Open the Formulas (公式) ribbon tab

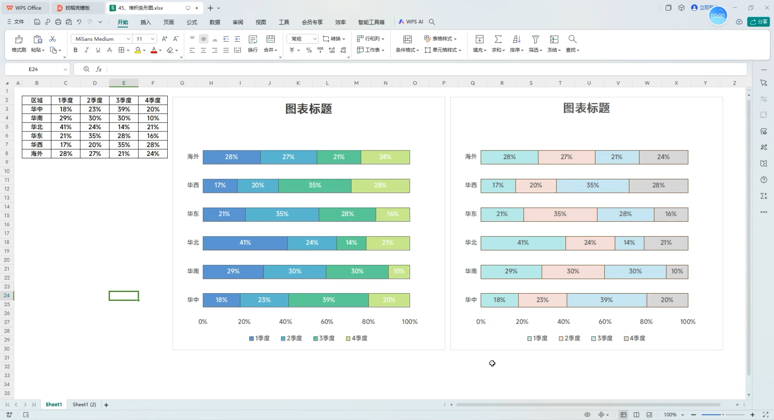click(192, 22)
